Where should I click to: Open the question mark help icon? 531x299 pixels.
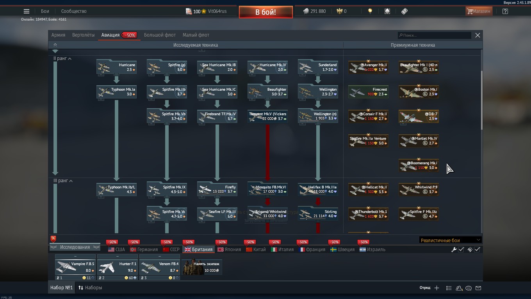coord(505,11)
